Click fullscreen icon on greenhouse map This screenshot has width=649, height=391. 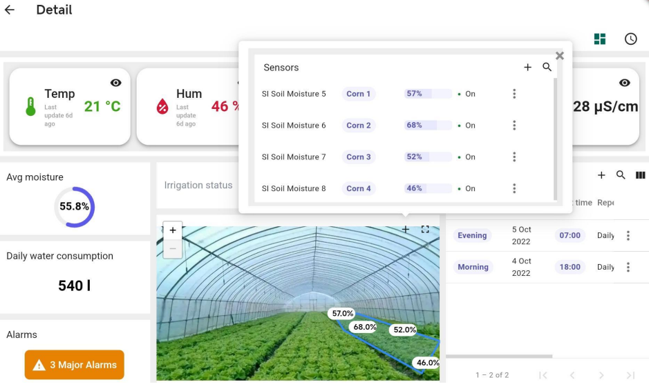tap(425, 230)
